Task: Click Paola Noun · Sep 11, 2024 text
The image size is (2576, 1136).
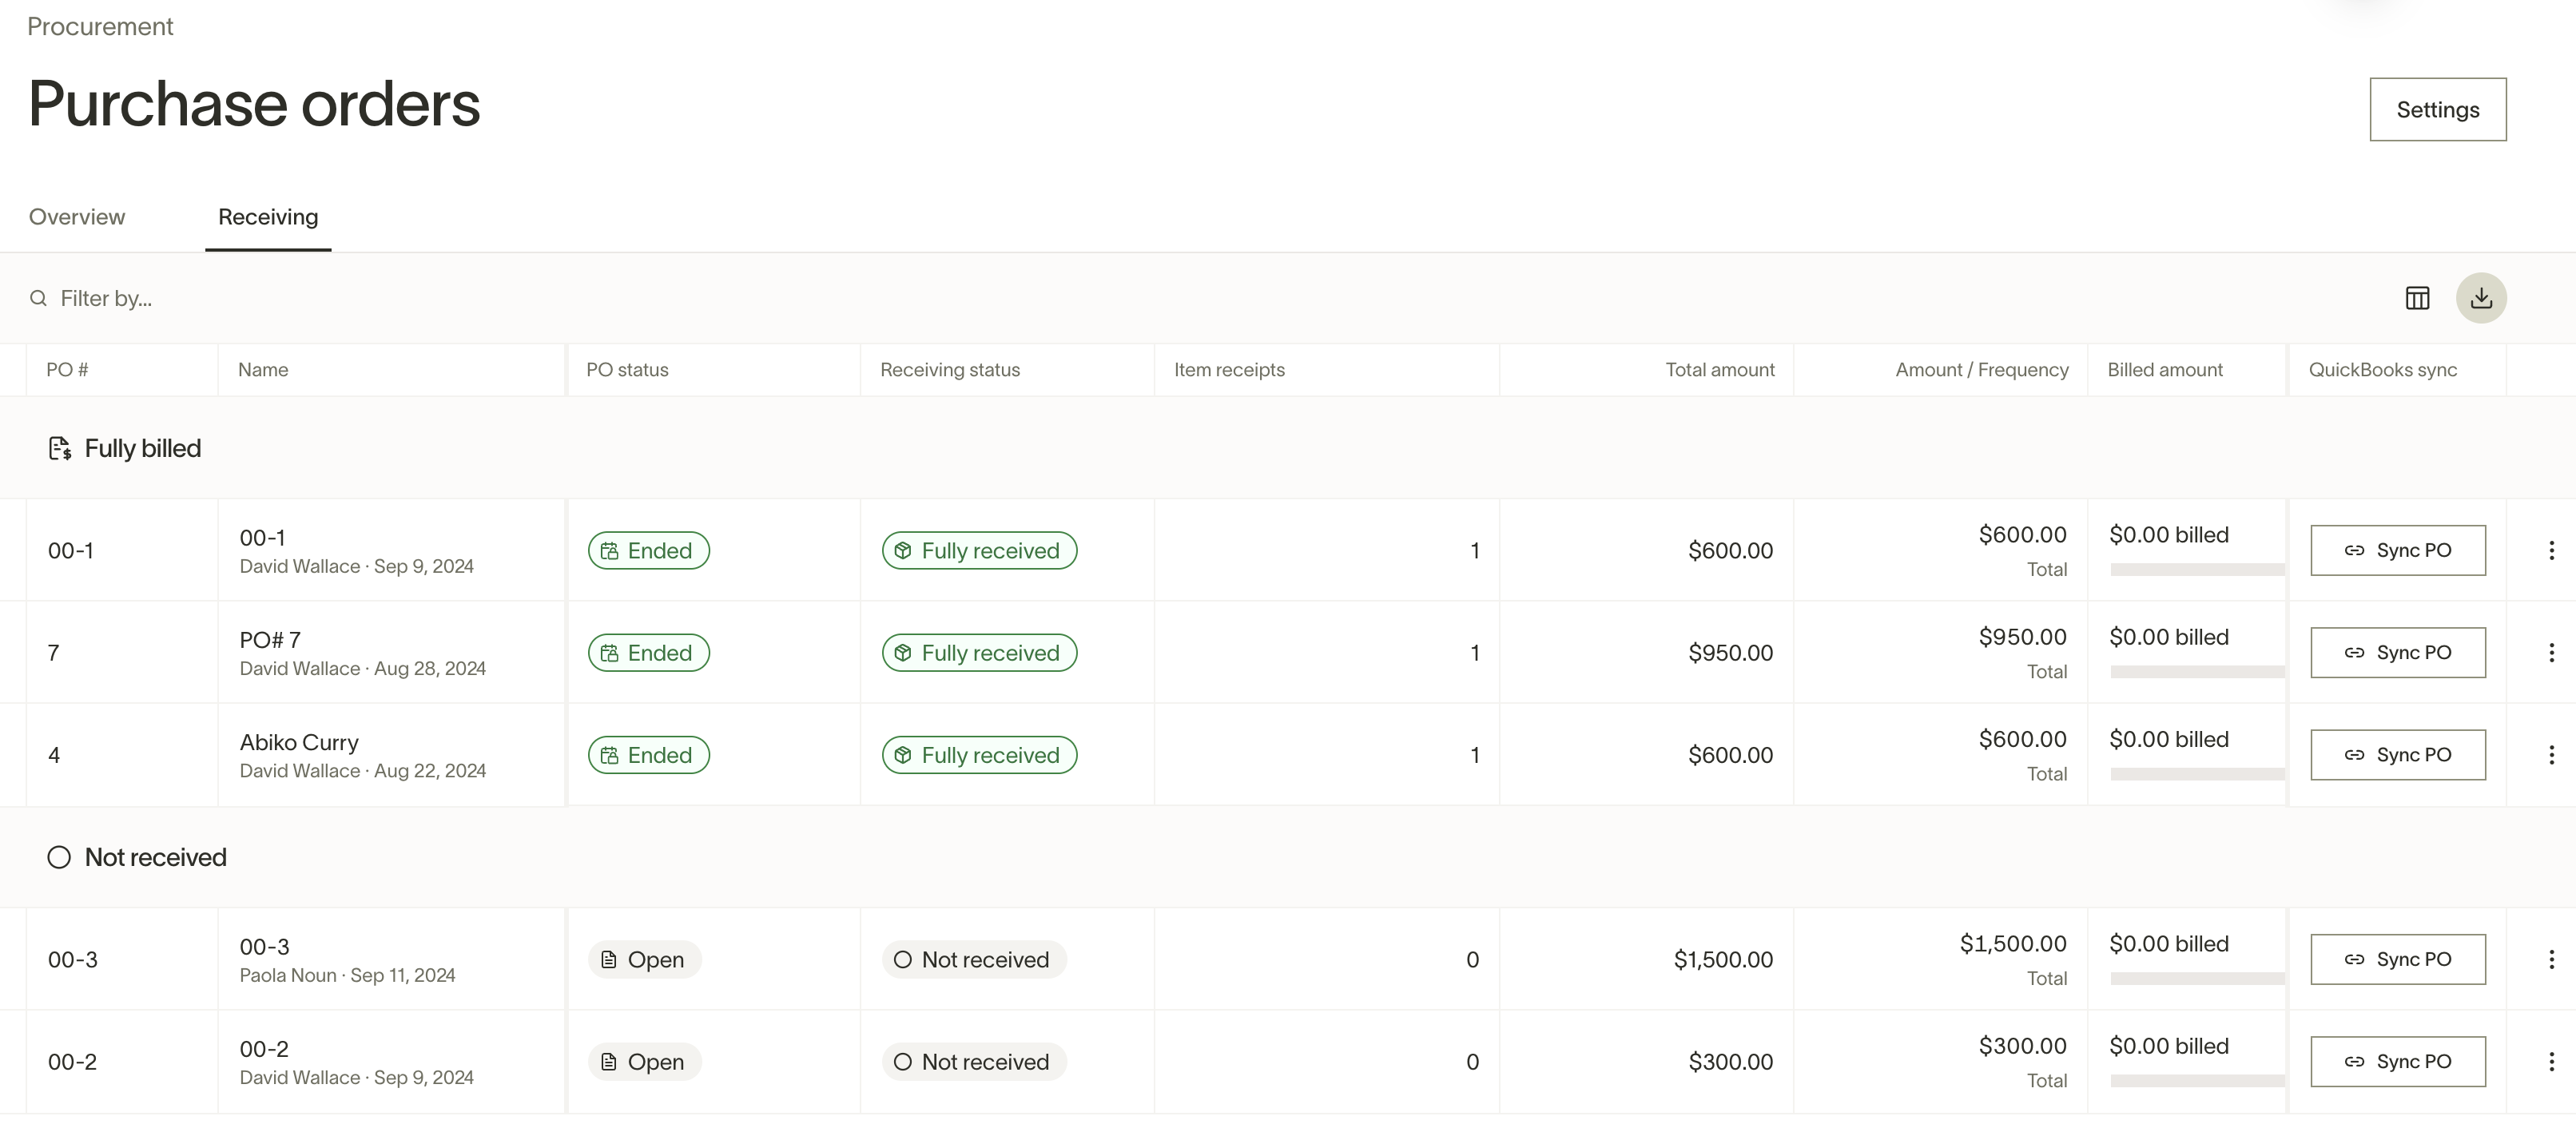Action: pyautogui.click(x=347, y=975)
